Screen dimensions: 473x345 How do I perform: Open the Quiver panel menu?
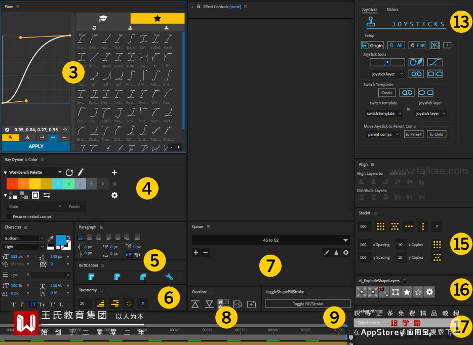click(x=208, y=227)
